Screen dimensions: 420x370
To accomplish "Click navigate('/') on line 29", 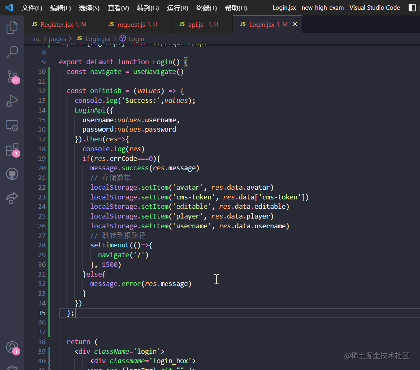I will coord(123,255).
